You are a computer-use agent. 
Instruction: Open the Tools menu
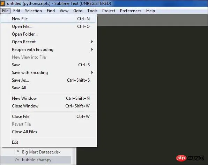(x=92, y=11)
